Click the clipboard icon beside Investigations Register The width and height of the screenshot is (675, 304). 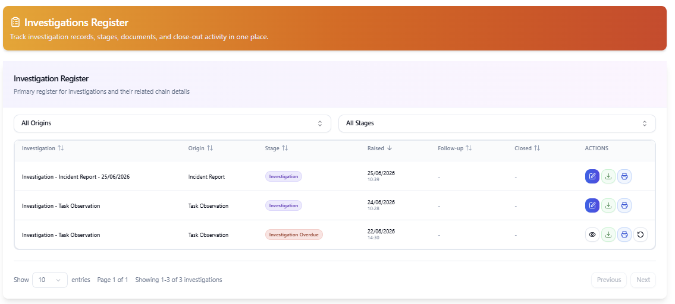pyautogui.click(x=15, y=22)
